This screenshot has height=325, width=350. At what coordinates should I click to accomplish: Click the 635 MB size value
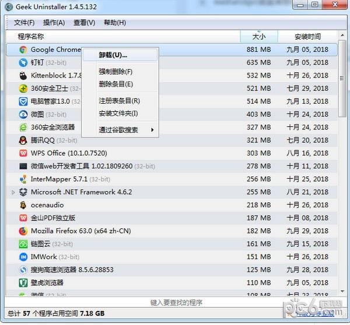[258, 62]
